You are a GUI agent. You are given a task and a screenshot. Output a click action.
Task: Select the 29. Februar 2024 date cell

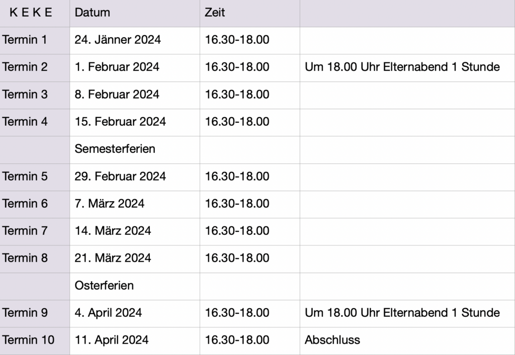coord(120,176)
